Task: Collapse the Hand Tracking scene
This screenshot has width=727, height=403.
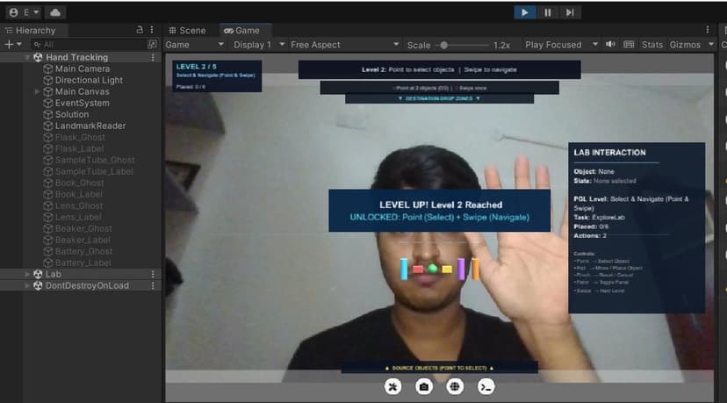Action: 27,57
